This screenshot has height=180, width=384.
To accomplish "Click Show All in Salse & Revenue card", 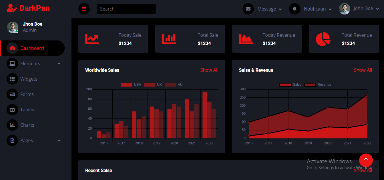I will click(363, 70).
